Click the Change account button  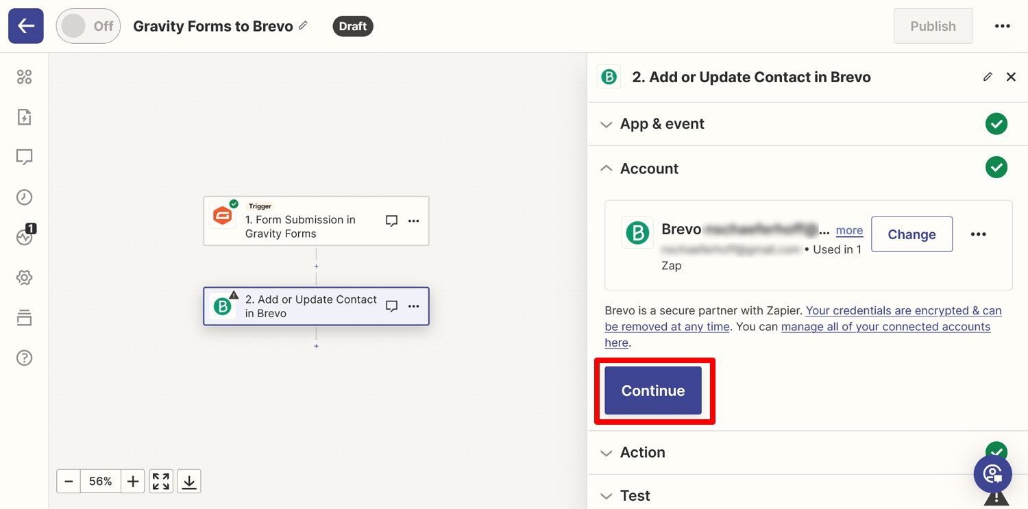click(911, 234)
